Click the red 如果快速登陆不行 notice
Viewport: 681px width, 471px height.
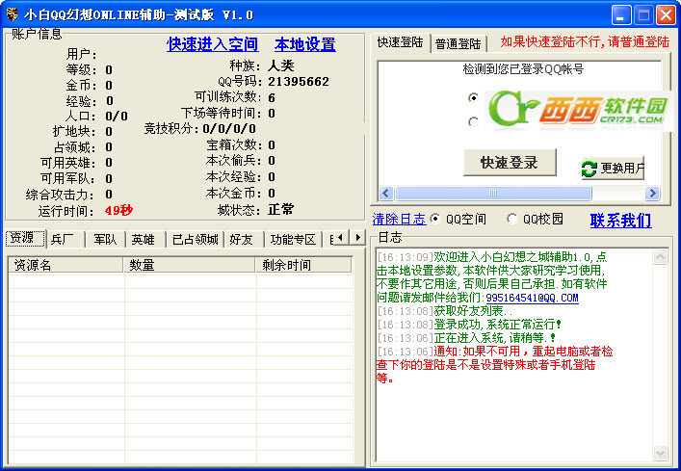pos(585,41)
